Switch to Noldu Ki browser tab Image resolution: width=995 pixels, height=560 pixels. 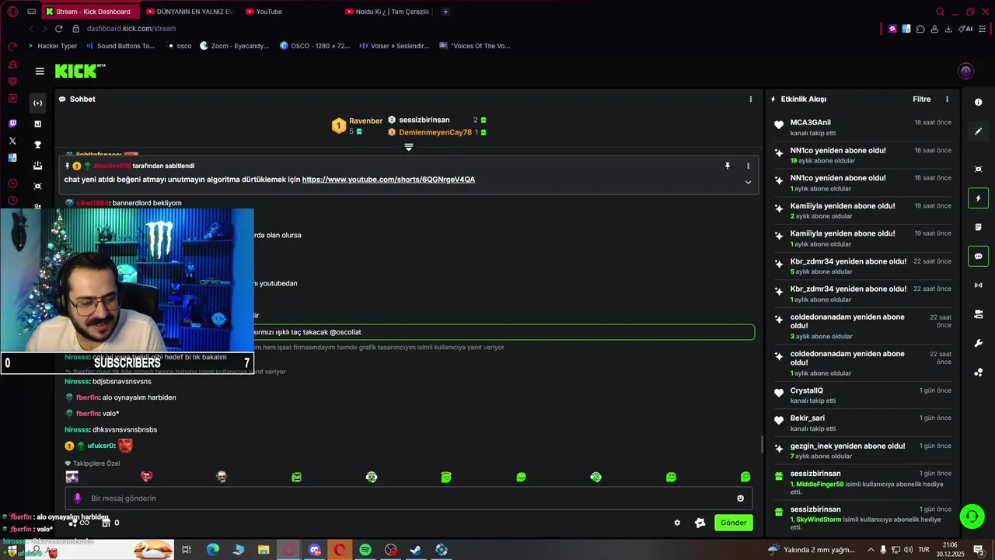(x=388, y=12)
